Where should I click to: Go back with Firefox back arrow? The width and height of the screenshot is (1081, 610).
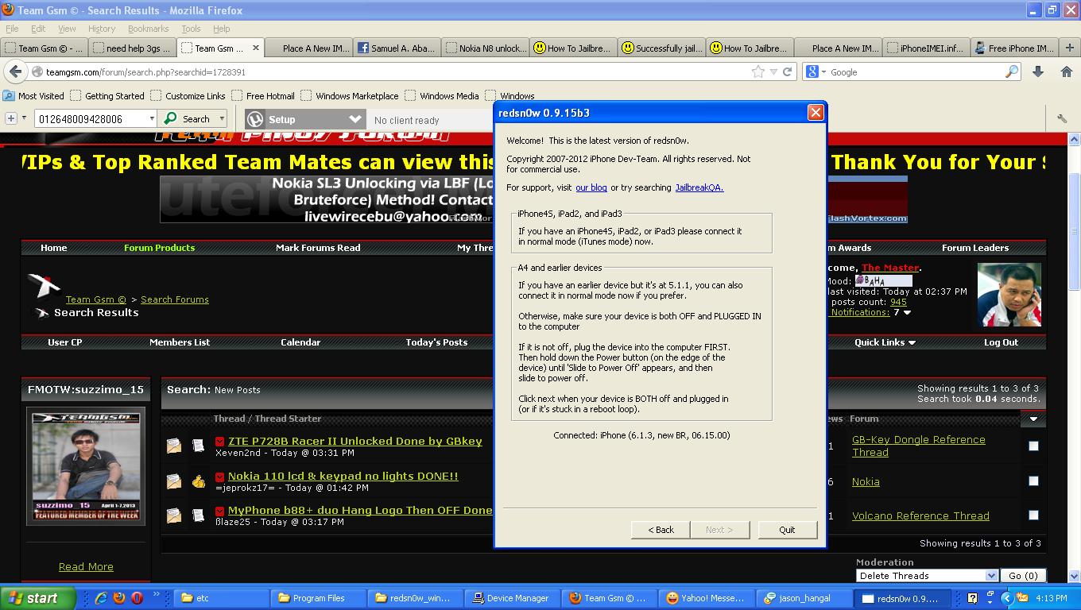[x=15, y=71]
